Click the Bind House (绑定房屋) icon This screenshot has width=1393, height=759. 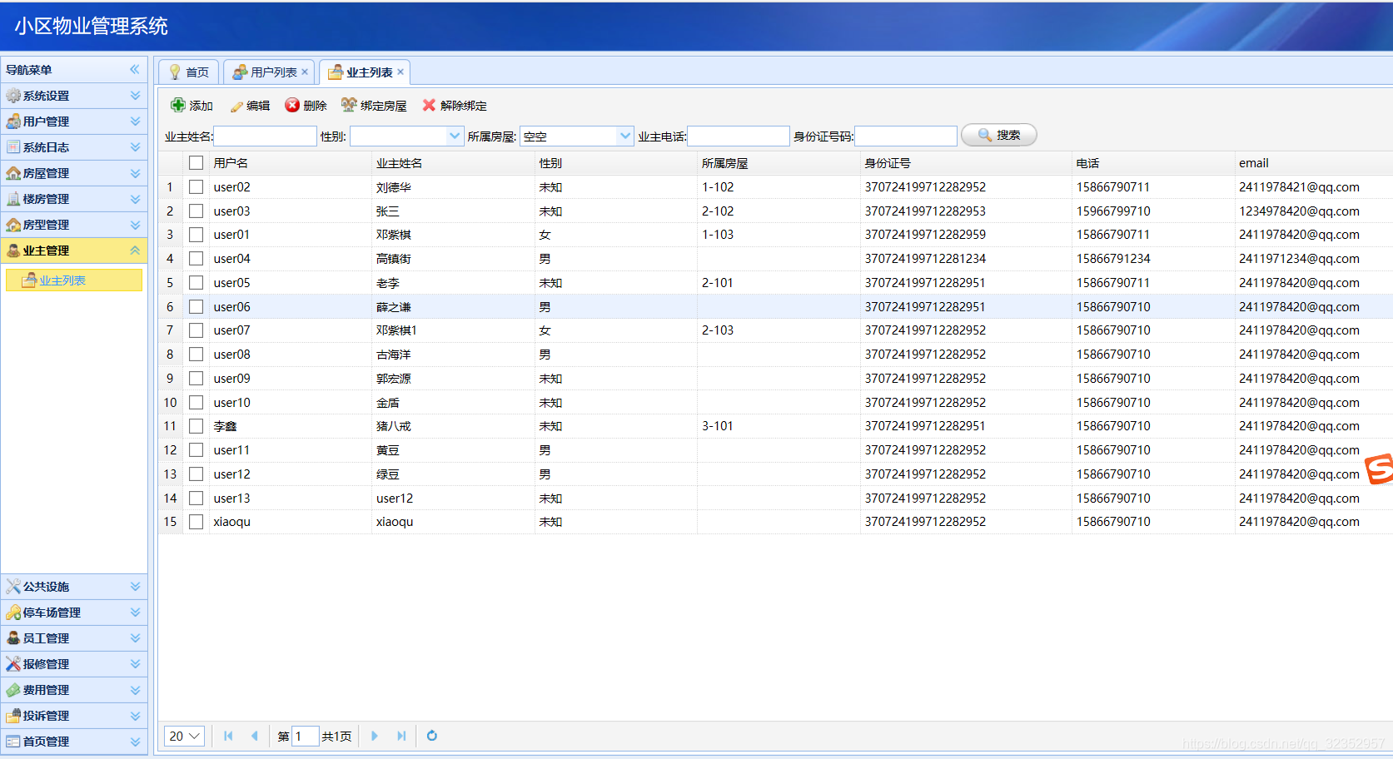pos(349,105)
